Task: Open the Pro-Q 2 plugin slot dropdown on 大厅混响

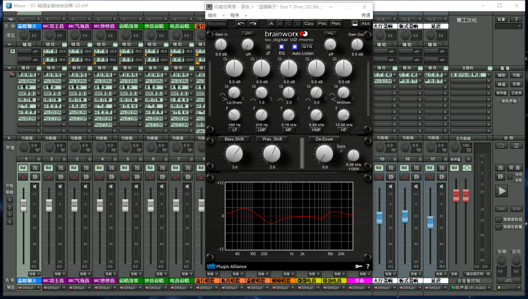Action: (394, 81)
